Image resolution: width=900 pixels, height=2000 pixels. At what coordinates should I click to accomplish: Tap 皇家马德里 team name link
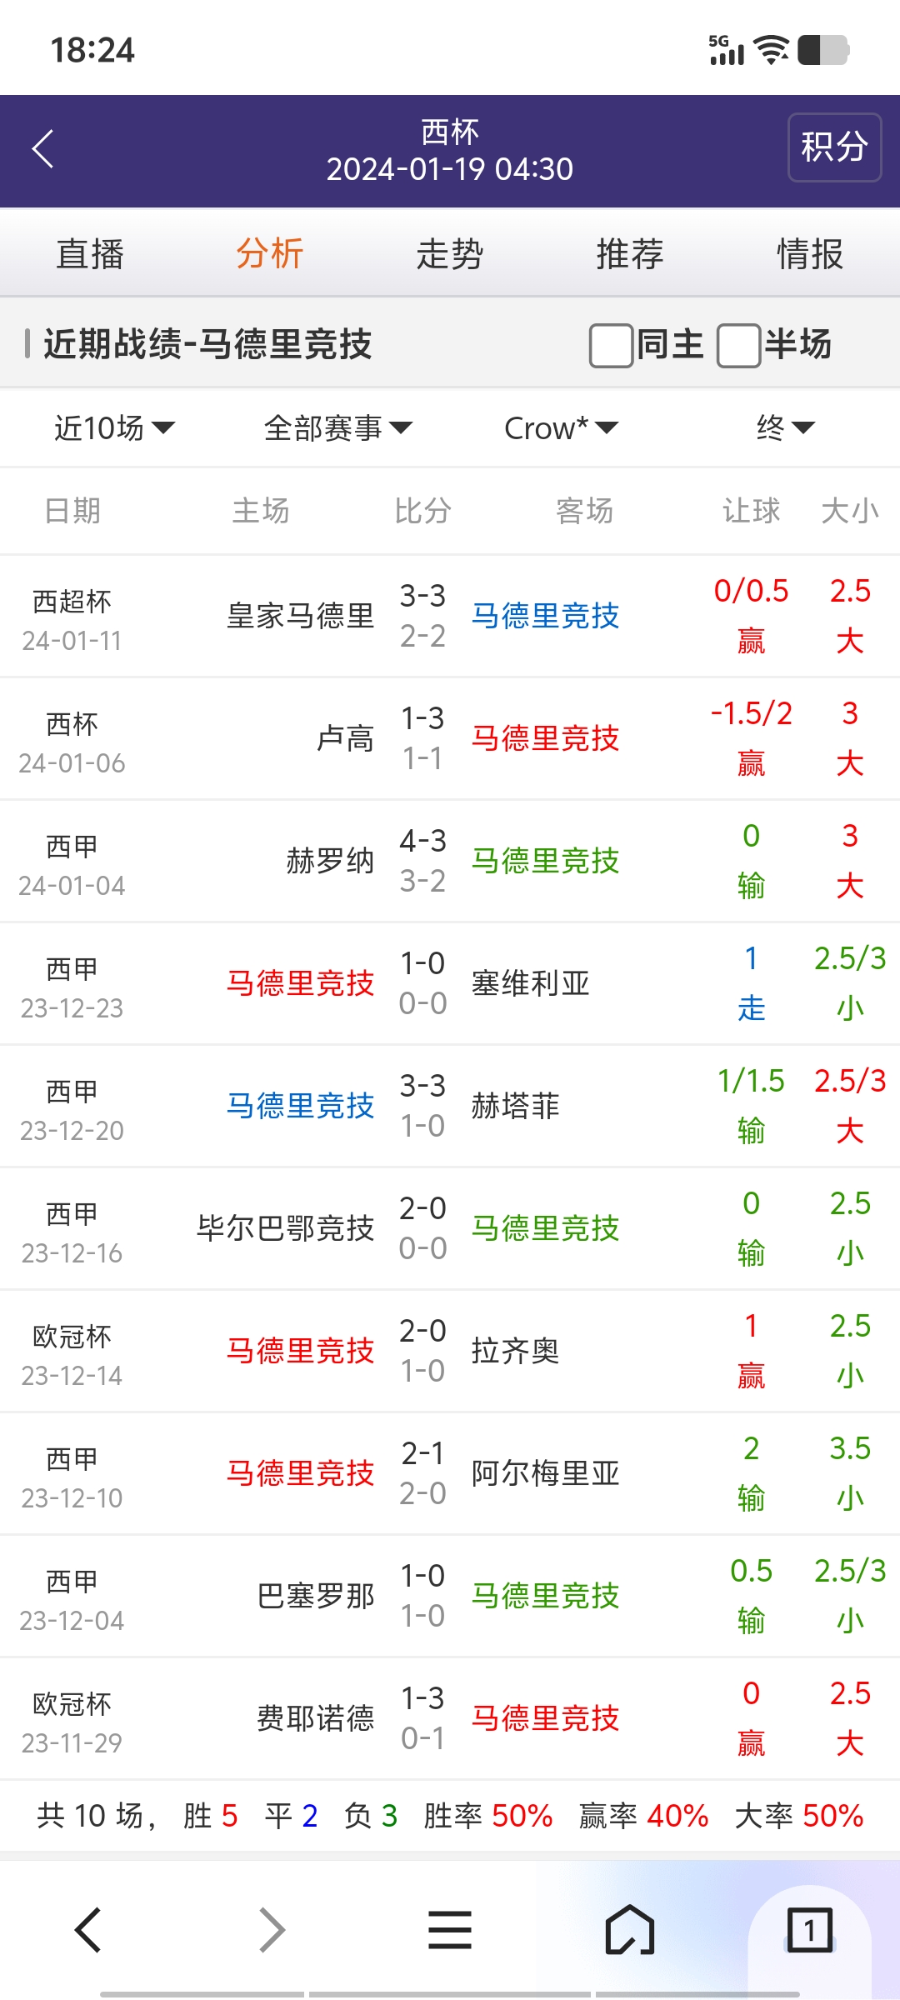[x=300, y=617]
